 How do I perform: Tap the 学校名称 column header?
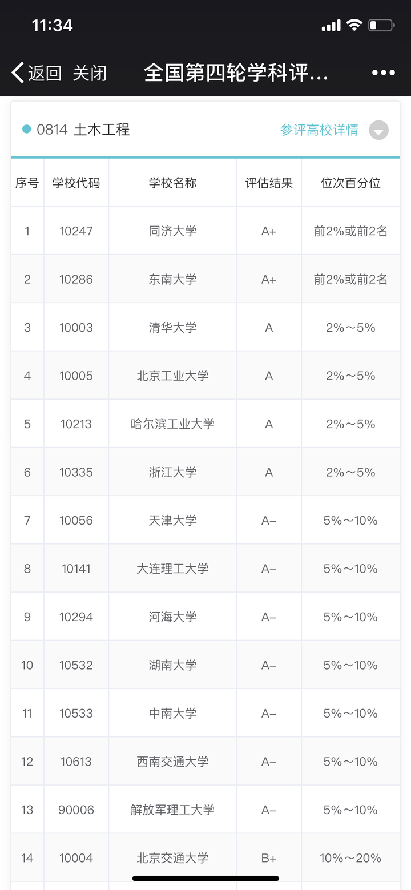(172, 183)
